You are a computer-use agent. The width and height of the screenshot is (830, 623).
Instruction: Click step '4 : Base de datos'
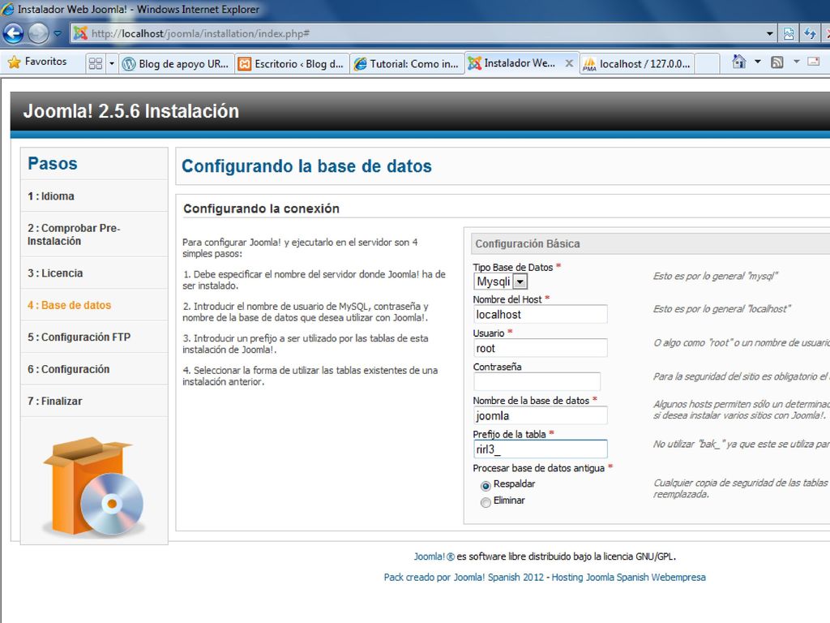[94, 305]
